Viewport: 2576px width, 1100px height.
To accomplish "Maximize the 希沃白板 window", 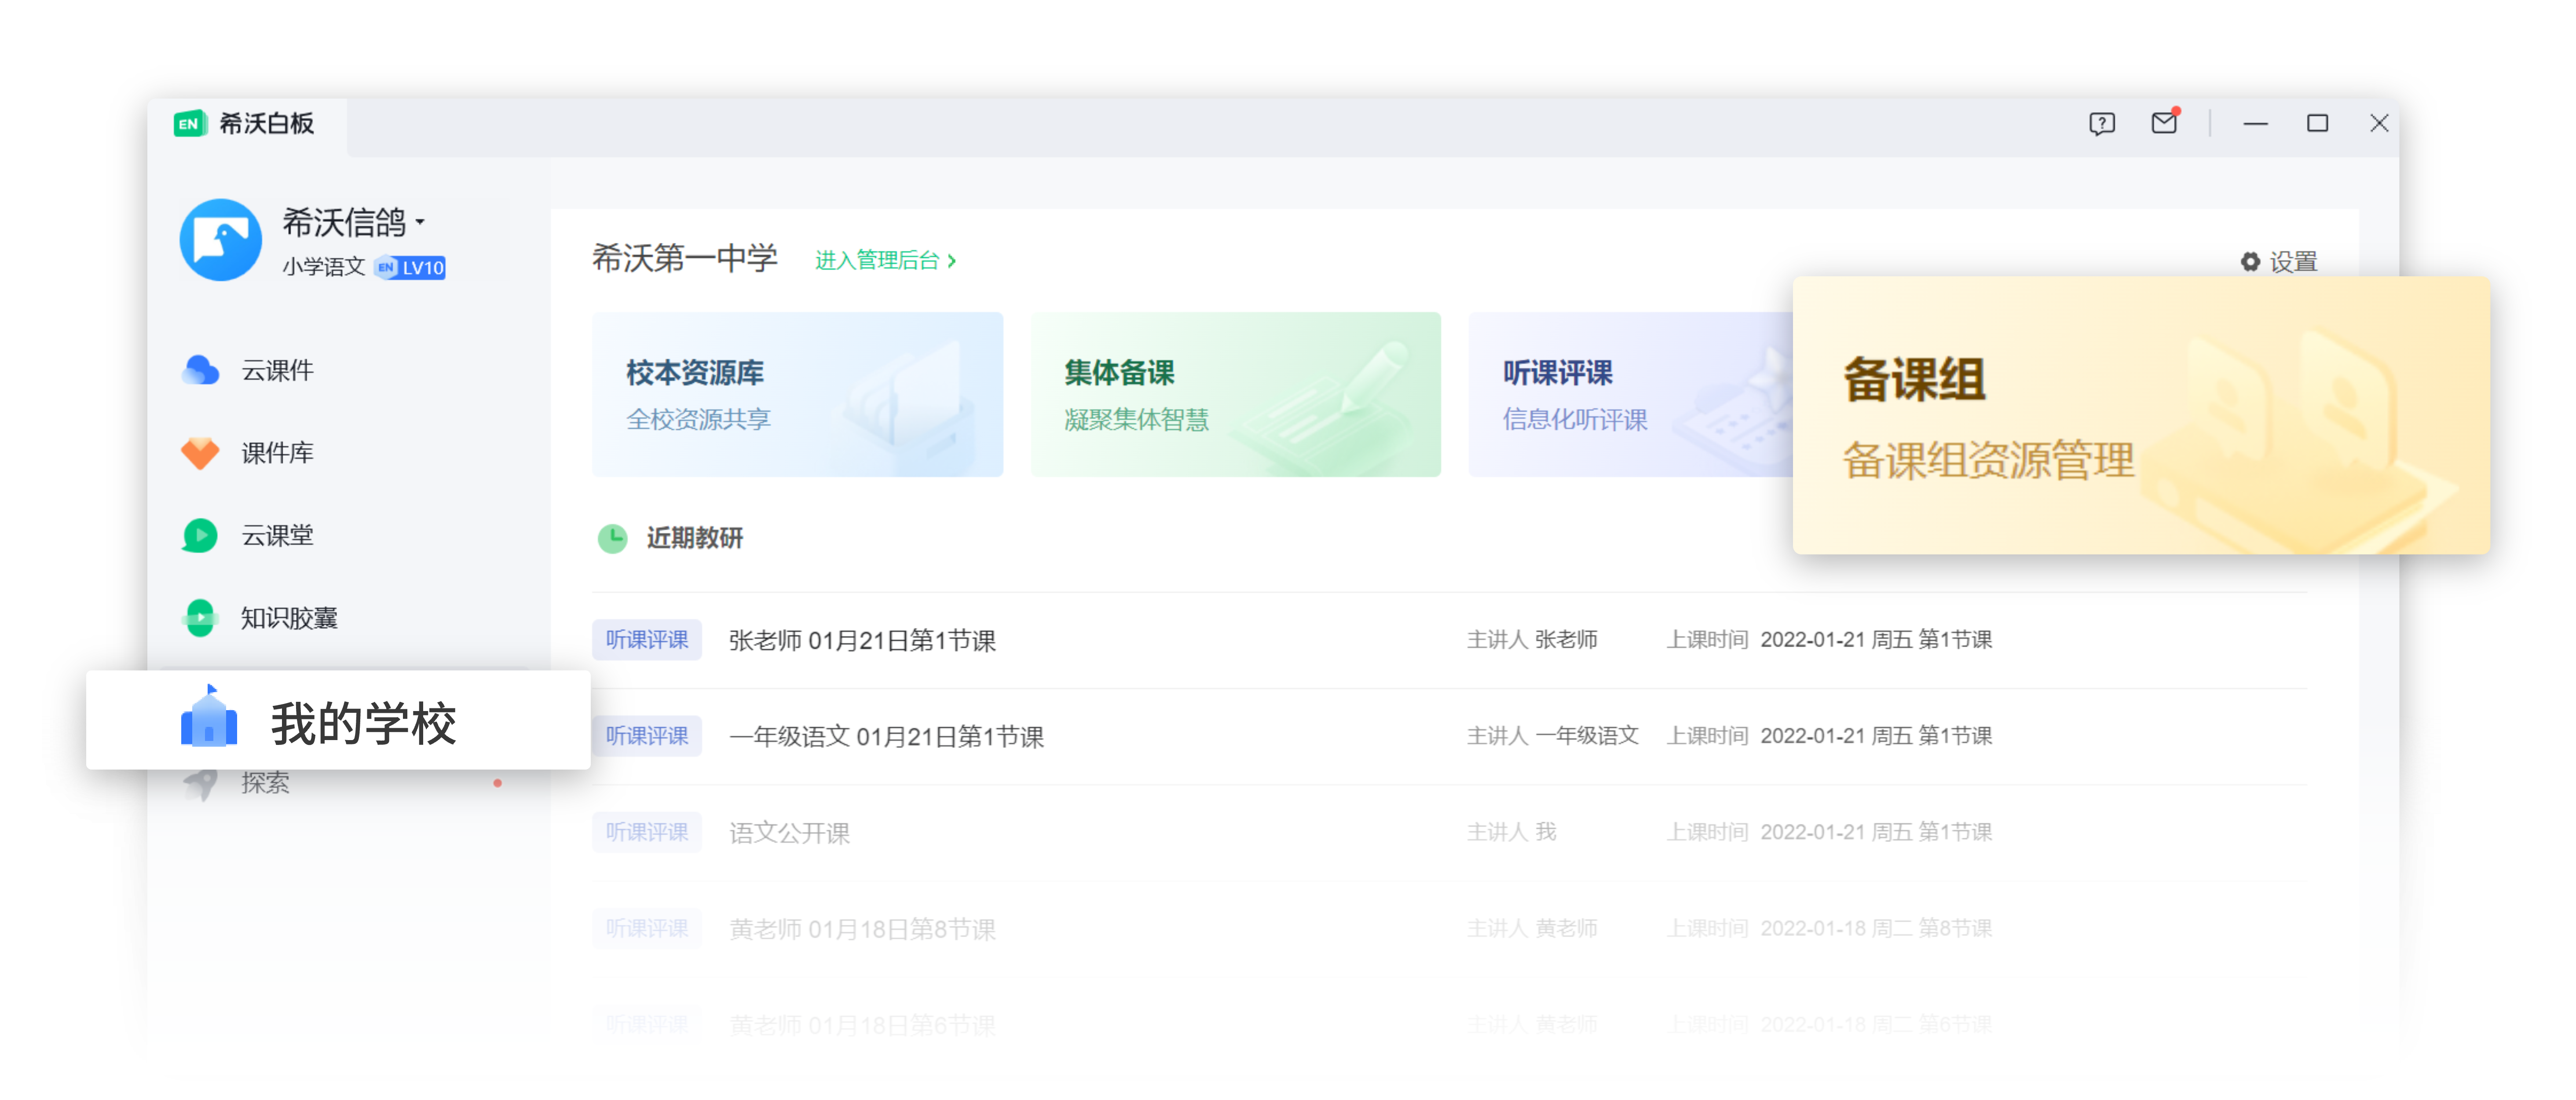I will (2317, 123).
